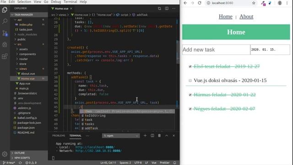Split the editor to the right
This screenshot has width=293, height=165.
click(167, 8)
